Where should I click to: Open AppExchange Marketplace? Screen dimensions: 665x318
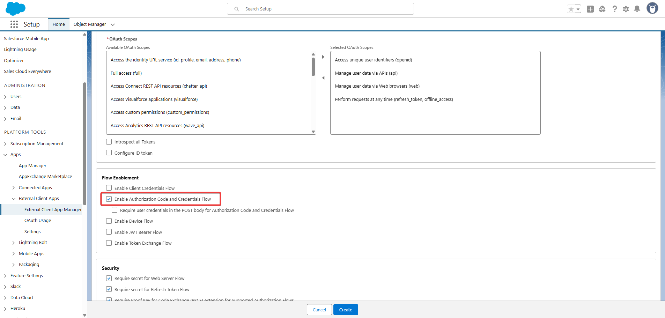click(45, 177)
